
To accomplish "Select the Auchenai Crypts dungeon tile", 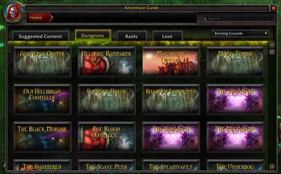I will (42, 62).
